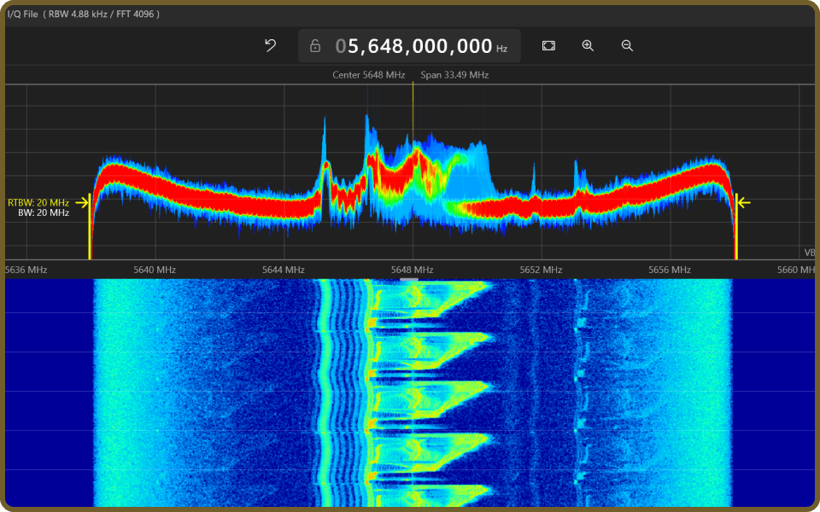Toggle the frequency lock padlock icon
This screenshot has height=512, width=820.
pos(315,46)
